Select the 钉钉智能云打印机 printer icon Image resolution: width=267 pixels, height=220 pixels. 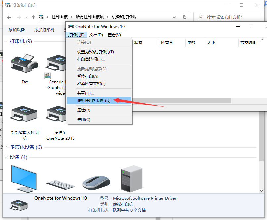point(24,113)
